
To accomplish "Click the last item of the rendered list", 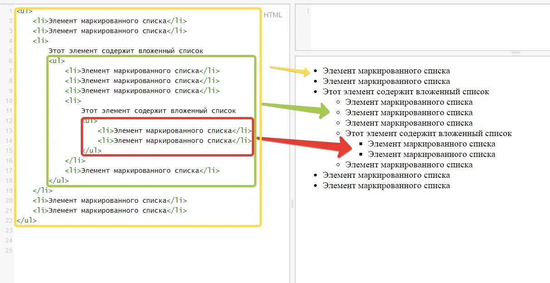I will click(x=386, y=185).
